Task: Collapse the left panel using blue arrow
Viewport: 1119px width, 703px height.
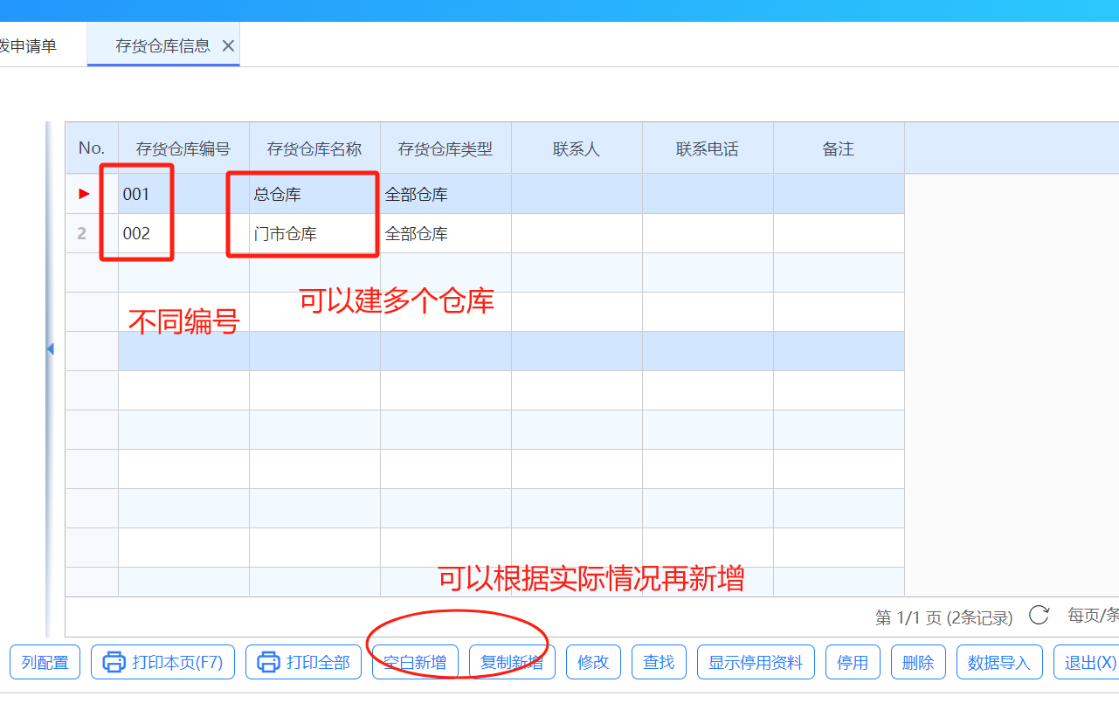Action: coord(50,349)
